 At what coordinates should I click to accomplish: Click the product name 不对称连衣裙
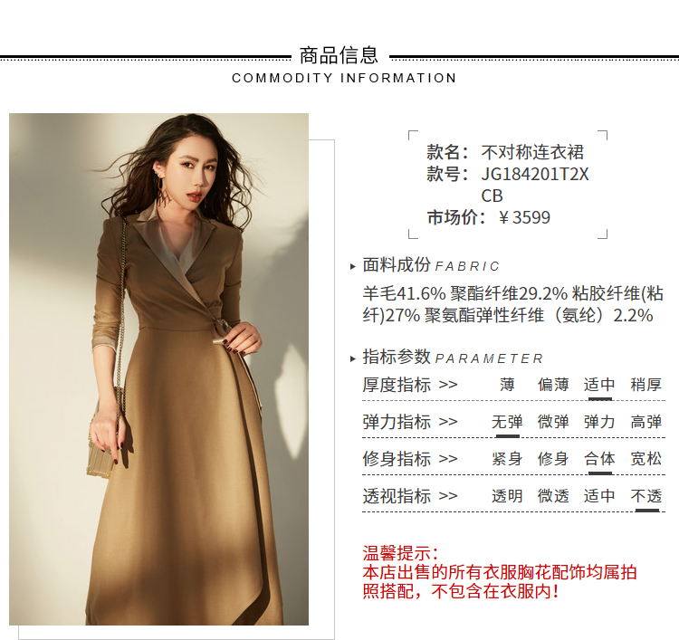(x=532, y=152)
